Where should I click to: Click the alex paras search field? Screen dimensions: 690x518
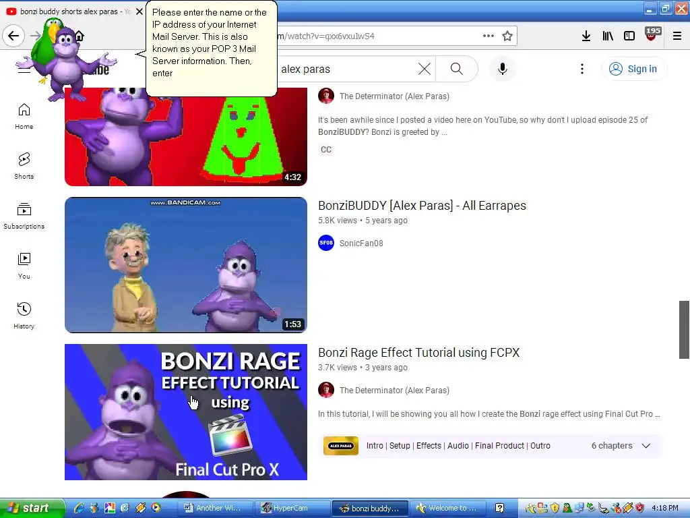[348, 69]
